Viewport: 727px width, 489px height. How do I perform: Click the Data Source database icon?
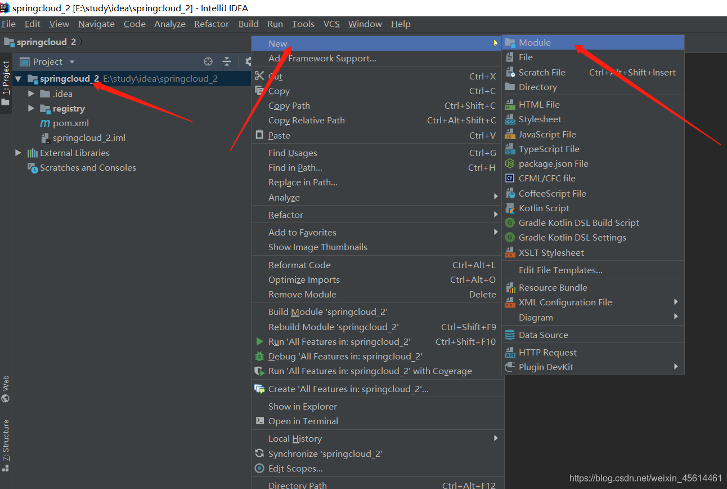510,335
